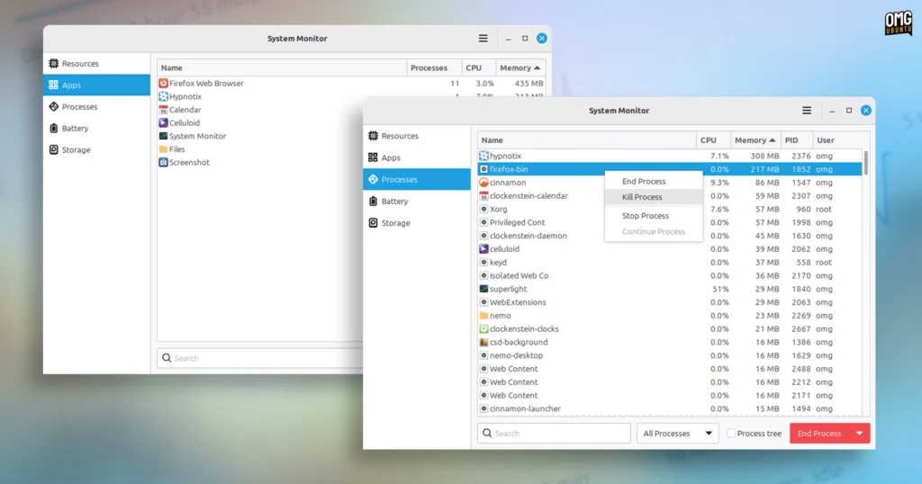Viewport: 922px width, 484px height.
Task: Select the Isolated Web Co process row
Action: pyautogui.click(x=670, y=275)
